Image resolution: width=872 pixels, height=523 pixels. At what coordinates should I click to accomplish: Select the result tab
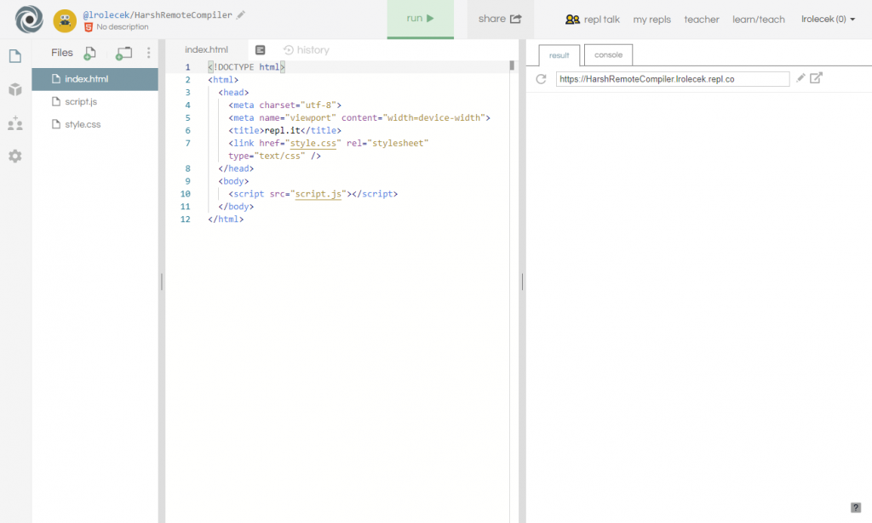[x=559, y=55]
